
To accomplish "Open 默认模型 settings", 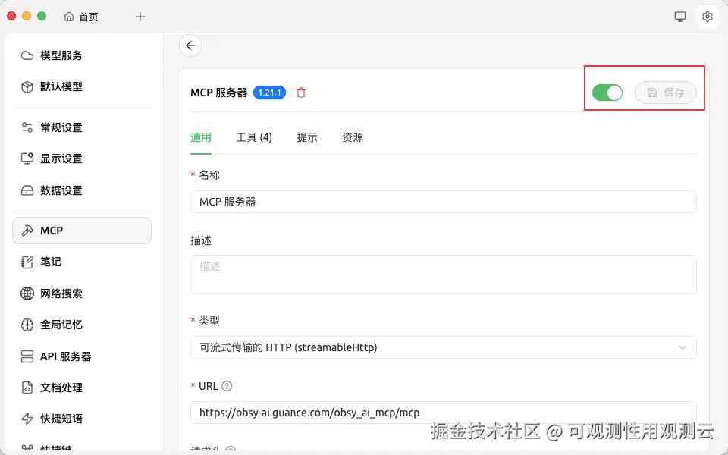I will pos(82,86).
